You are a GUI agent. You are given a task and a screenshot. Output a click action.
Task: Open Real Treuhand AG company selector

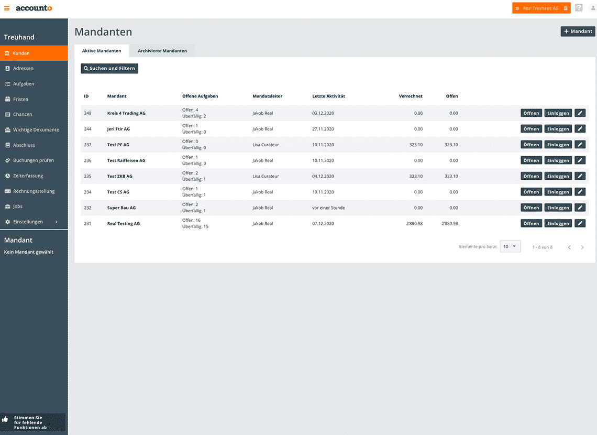541,8
